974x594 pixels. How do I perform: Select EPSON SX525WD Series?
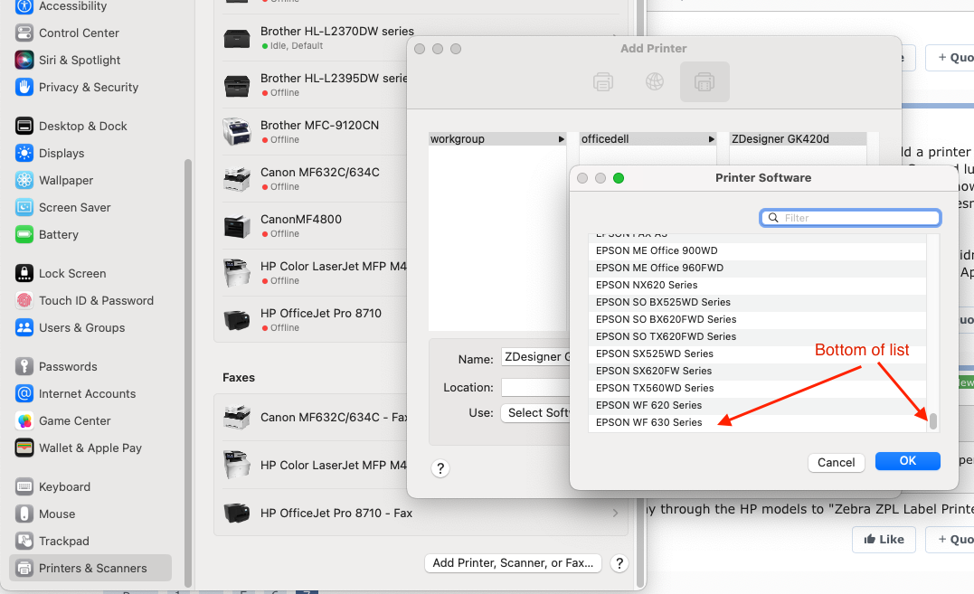pos(757,354)
